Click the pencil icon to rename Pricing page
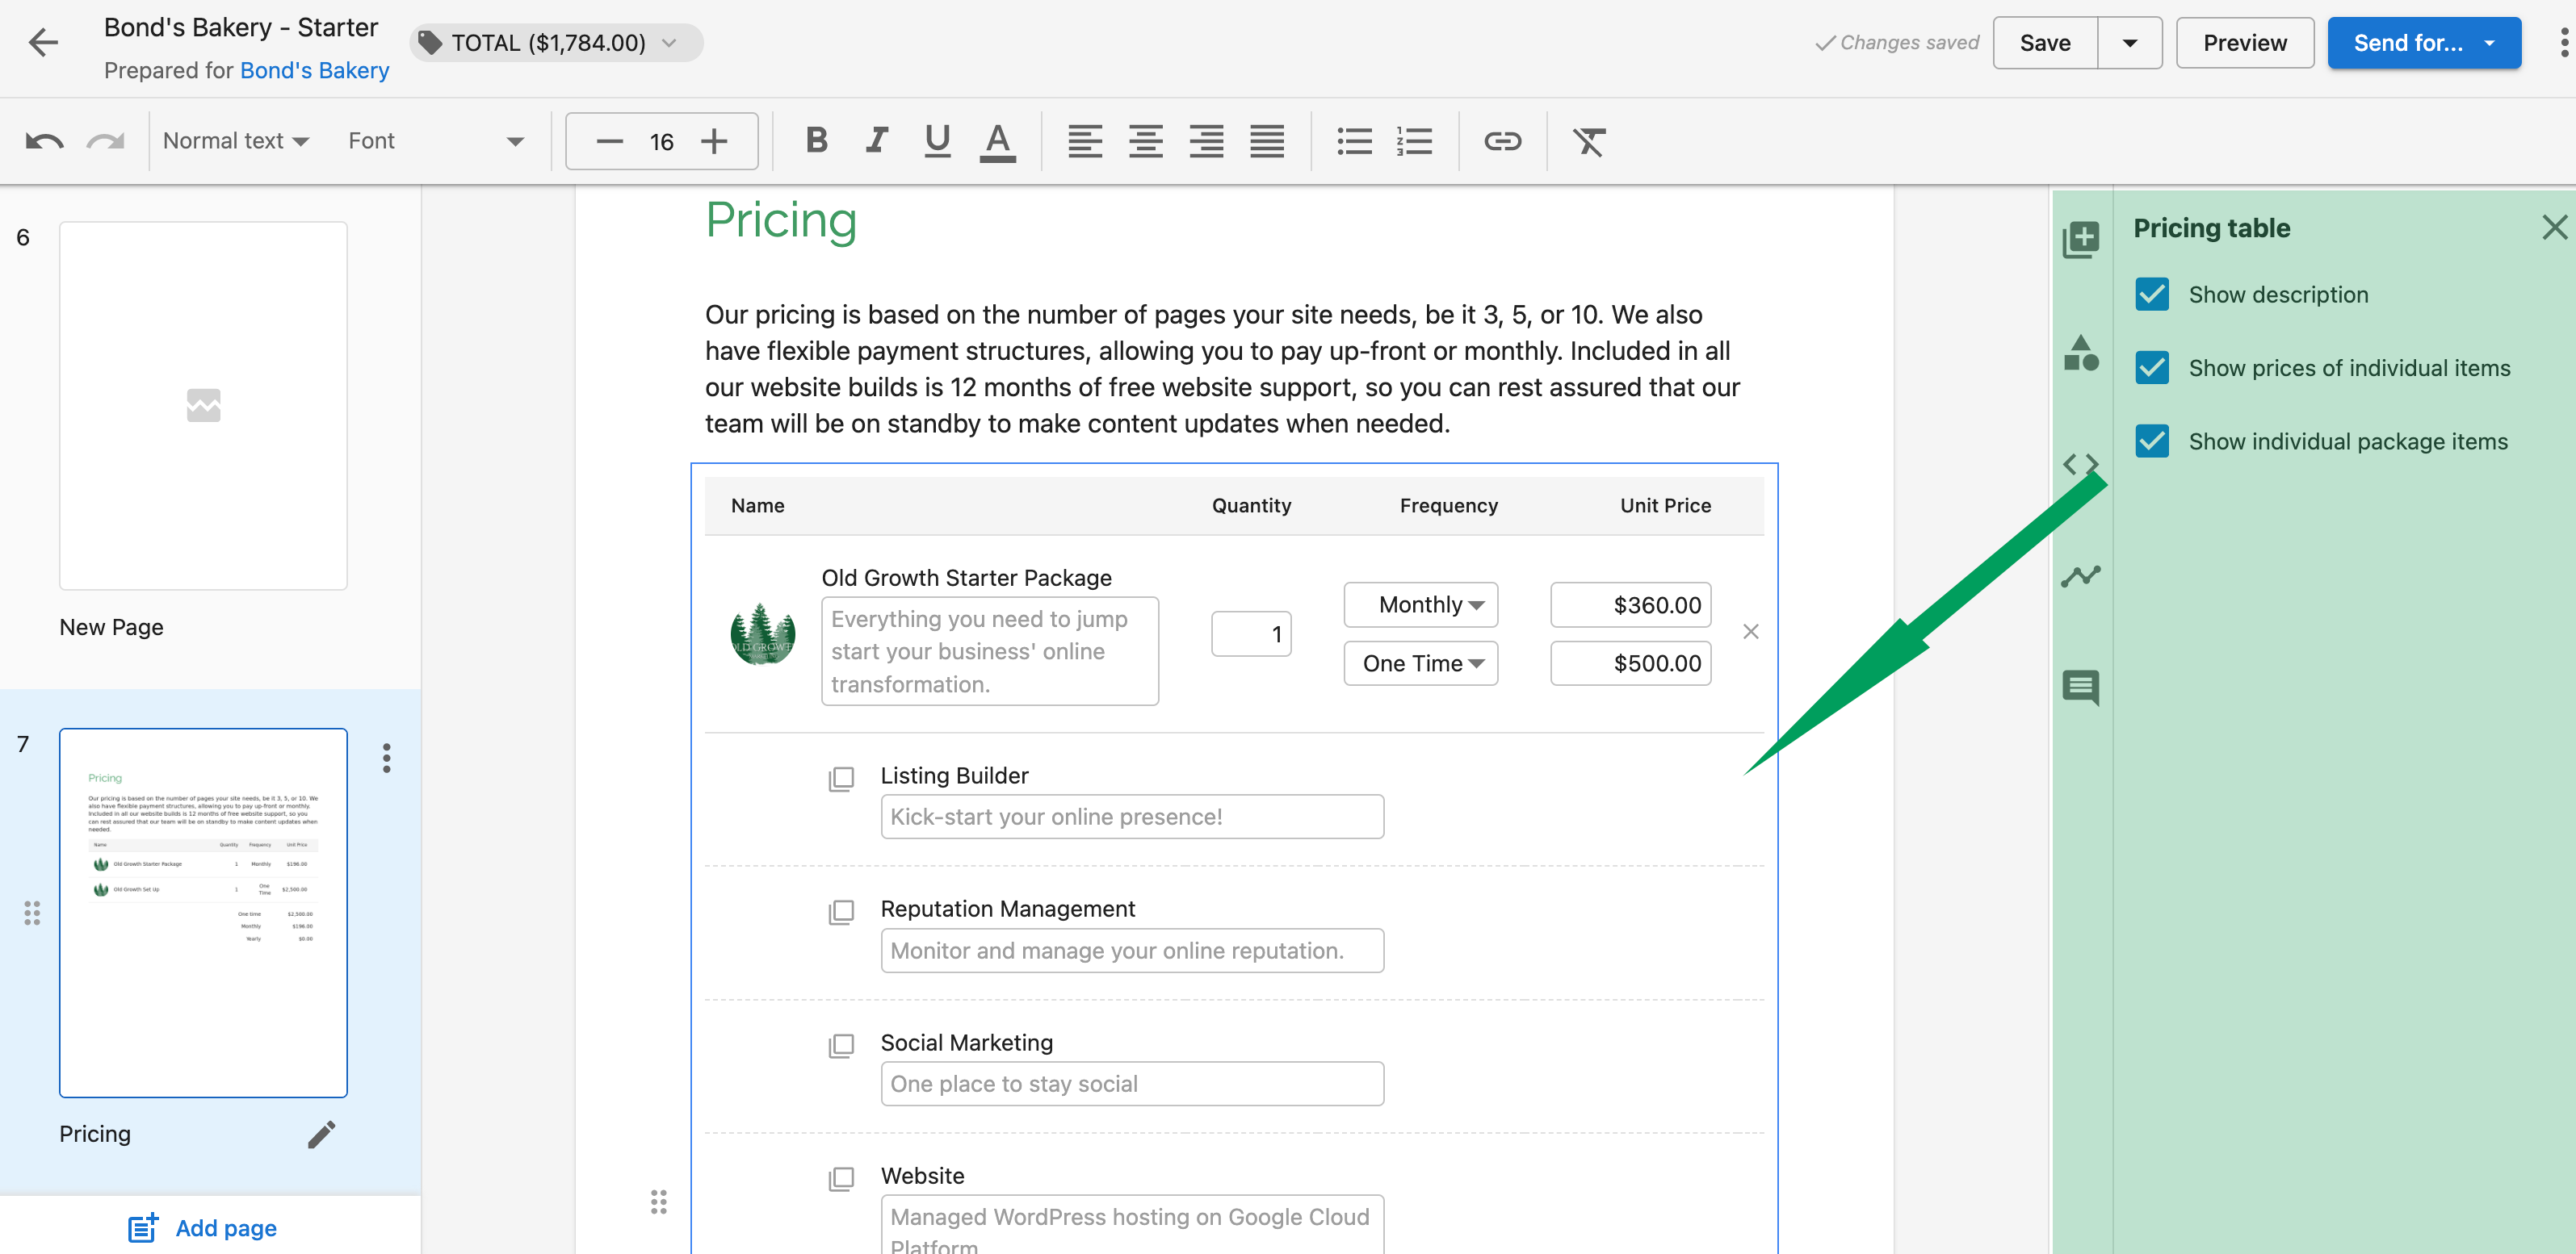This screenshot has height=1254, width=2576. [x=321, y=1134]
